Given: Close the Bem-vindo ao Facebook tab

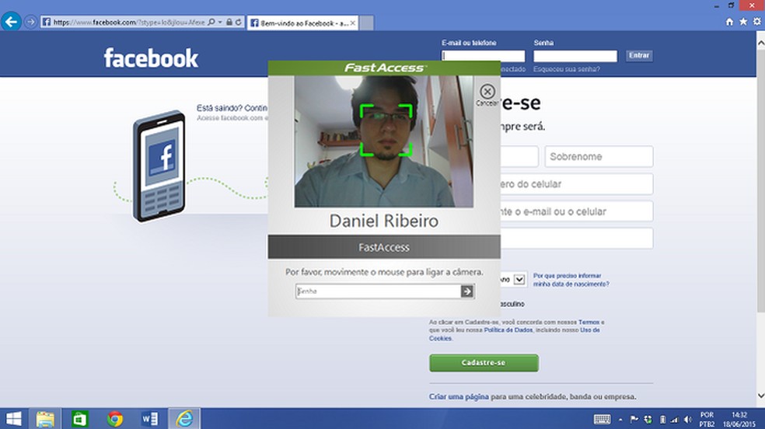Looking at the screenshot, I should [353, 23].
